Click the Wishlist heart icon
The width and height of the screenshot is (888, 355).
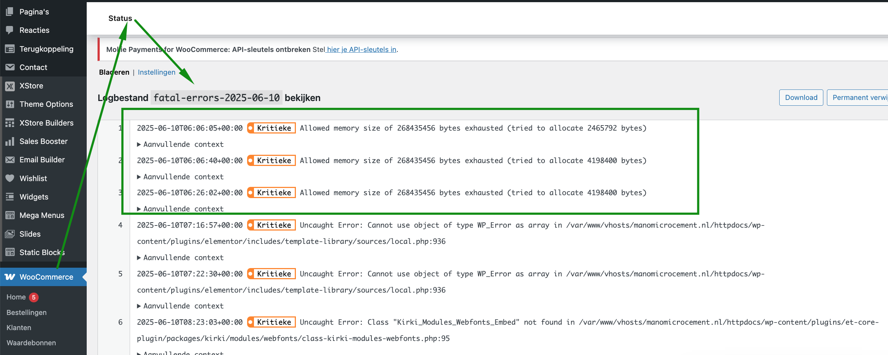[x=10, y=178]
